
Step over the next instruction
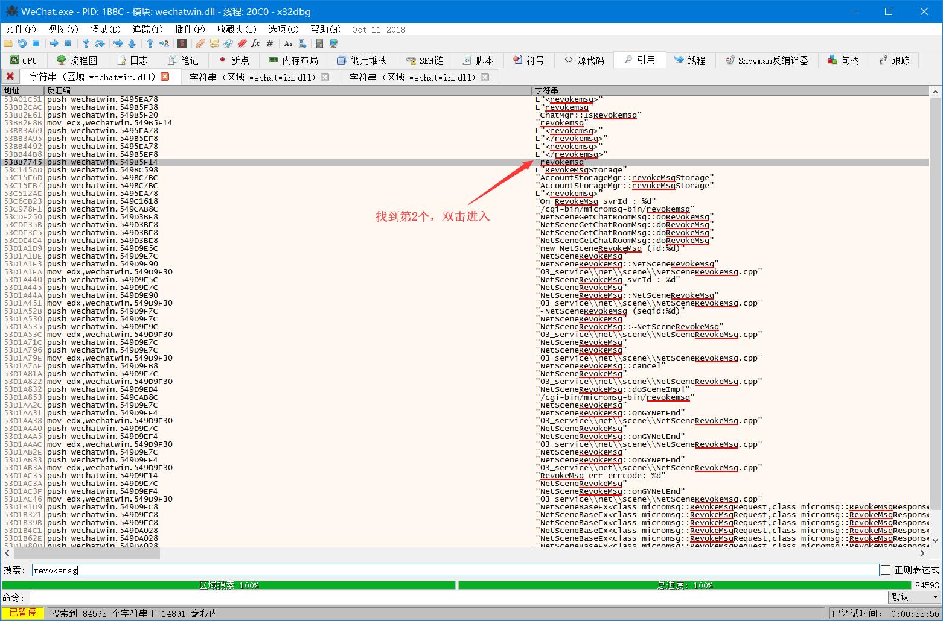100,43
